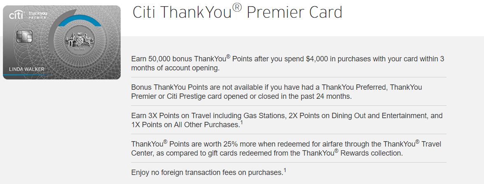Click the Citi logo on the card
Viewport: 484px width, 184px height.
pyautogui.click(x=16, y=14)
